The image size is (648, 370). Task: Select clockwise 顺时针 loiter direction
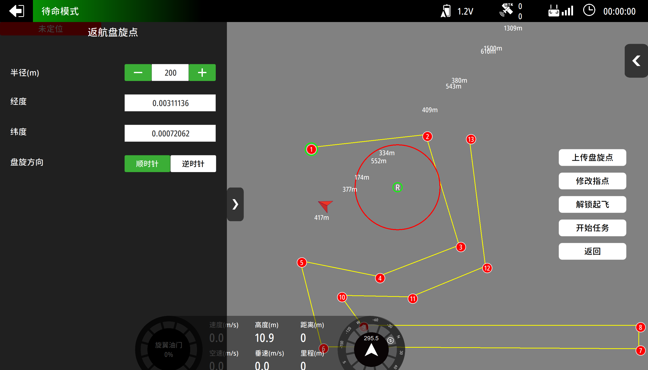click(x=147, y=164)
